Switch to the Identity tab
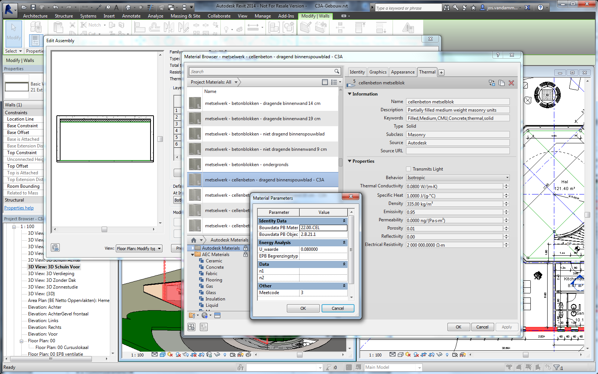598x374 pixels. coord(357,72)
